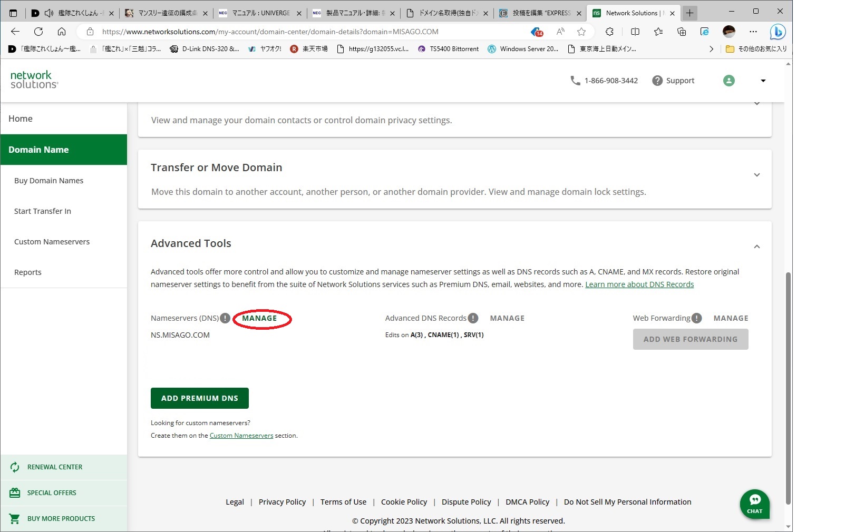Open the 楽天市場 bookmark
845x532 pixels.
[309, 49]
